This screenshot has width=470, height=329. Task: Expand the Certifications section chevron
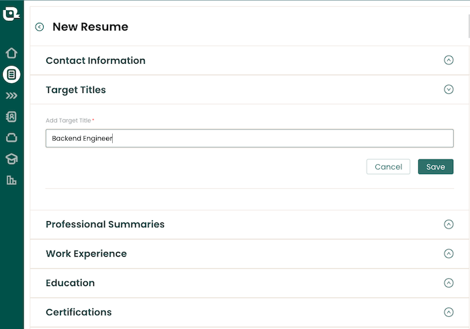click(x=449, y=312)
